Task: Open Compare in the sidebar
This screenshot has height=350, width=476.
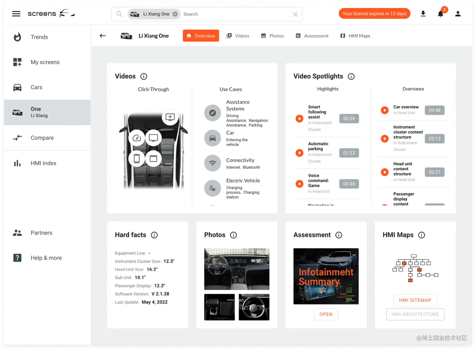Action: pos(47,138)
